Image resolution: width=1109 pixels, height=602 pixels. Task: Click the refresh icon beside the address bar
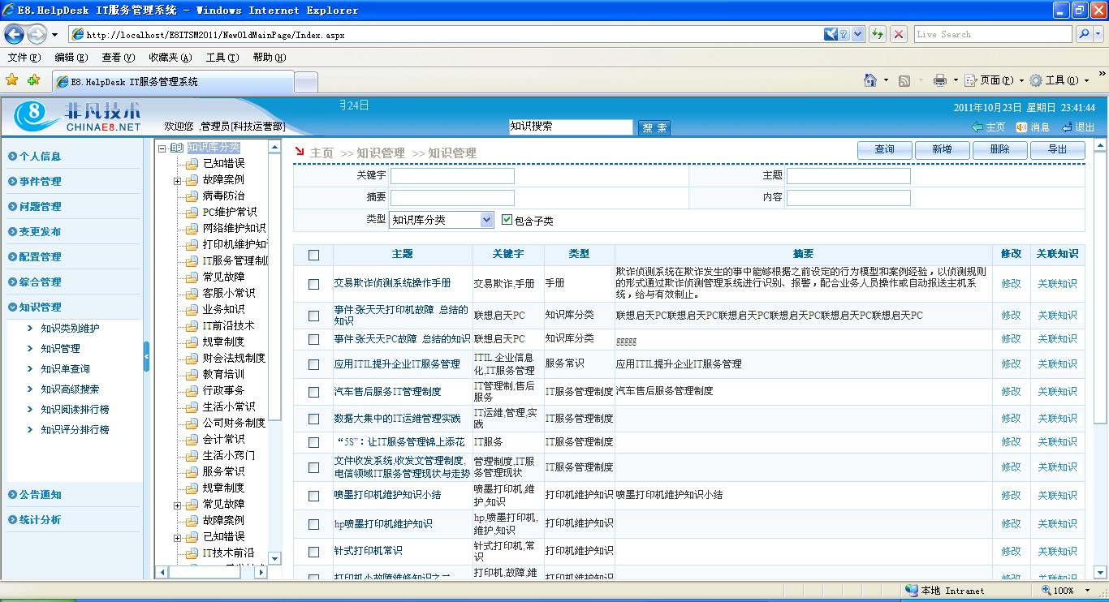click(x=879, y=34)
